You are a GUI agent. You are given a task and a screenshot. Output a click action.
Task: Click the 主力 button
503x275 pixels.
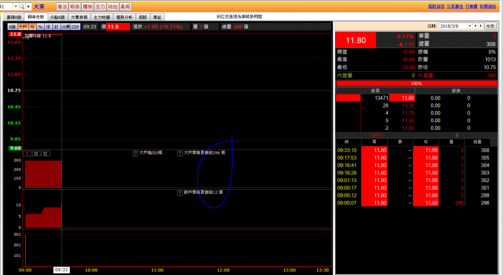[x=100, y=6]
